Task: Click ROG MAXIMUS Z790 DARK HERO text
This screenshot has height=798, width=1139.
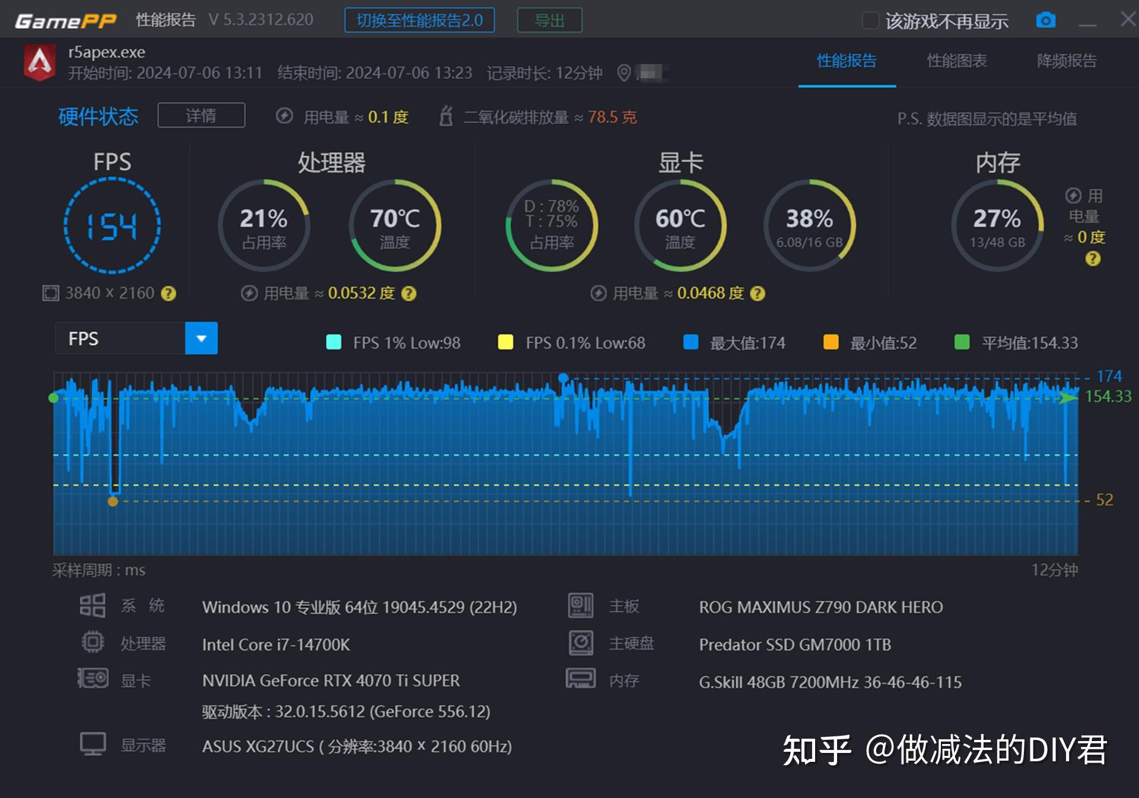Action: point(820,607)
